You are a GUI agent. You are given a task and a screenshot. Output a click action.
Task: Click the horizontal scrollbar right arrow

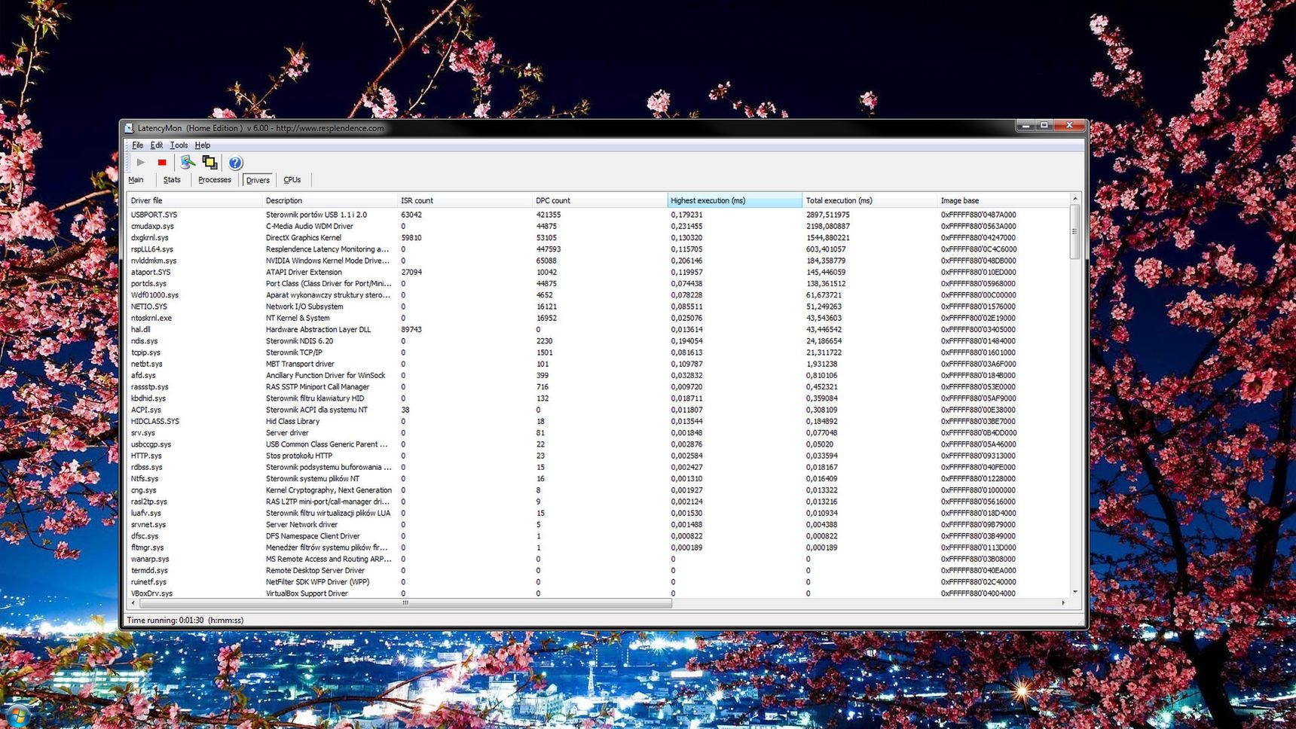1063,603
